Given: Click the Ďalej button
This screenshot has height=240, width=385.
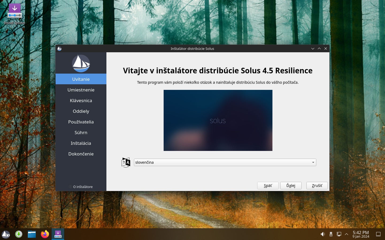Looking at the screenshot, I should click(x=291, y=186).
